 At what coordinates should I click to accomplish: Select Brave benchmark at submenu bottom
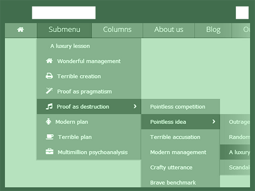173,183
